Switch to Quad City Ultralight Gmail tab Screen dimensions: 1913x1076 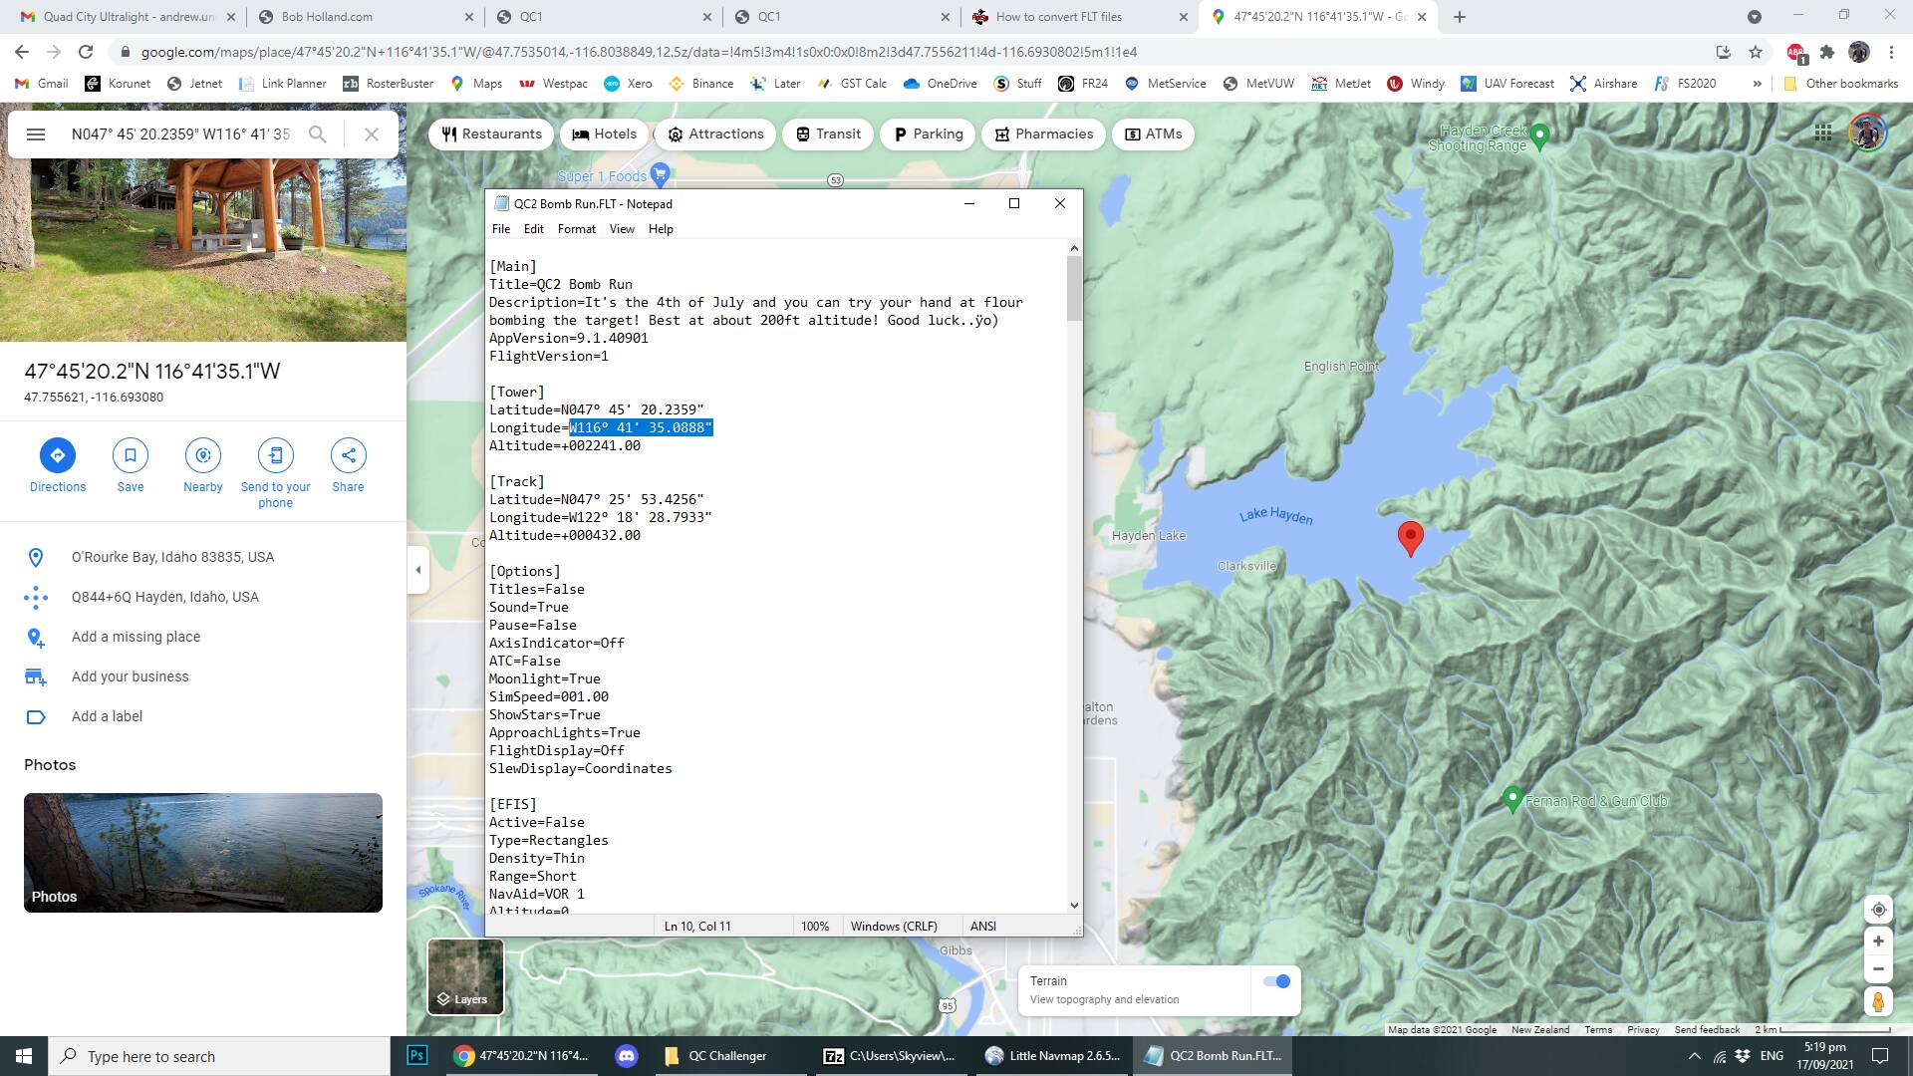[x=128, y=17]
